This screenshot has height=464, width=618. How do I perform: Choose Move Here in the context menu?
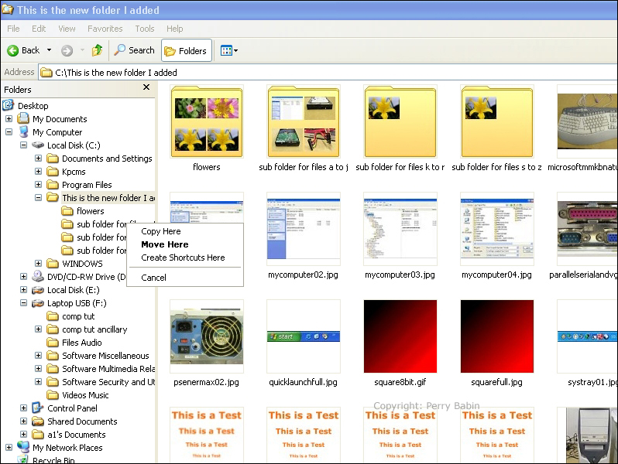tap(165, 244)
